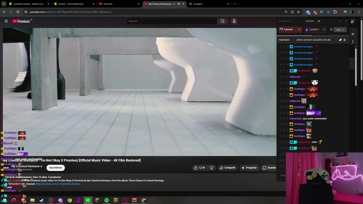Open the browser zoom magnifier icon
The image size is (363, 204).
point(286,12)
